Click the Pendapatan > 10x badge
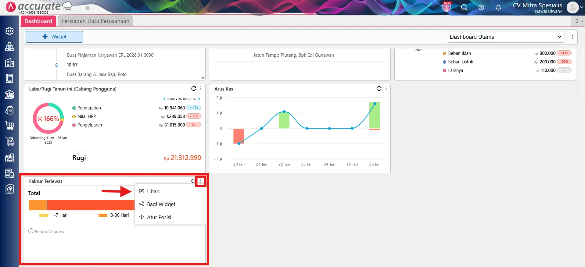The width and height of the screenshot is (585, 267). (x=194, y=108)
